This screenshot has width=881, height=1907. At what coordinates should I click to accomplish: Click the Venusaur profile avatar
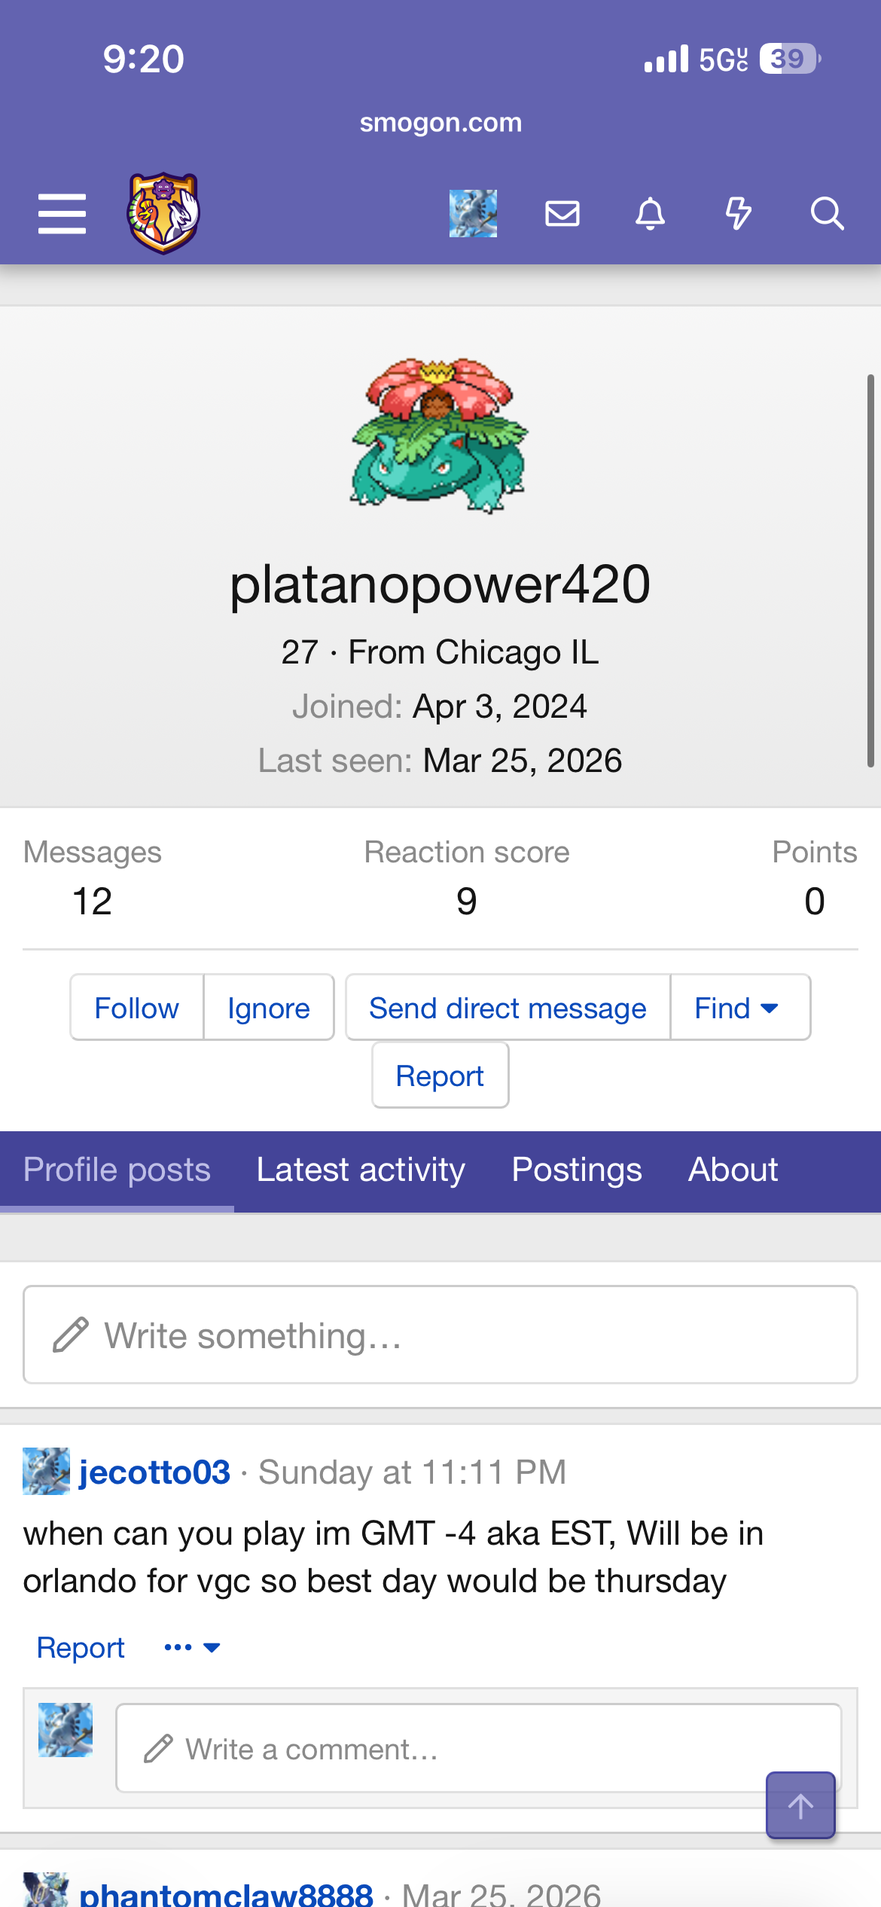pyautogui.click(x=440, y=435)
